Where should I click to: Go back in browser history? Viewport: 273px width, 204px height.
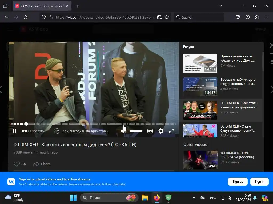(6, 17)
